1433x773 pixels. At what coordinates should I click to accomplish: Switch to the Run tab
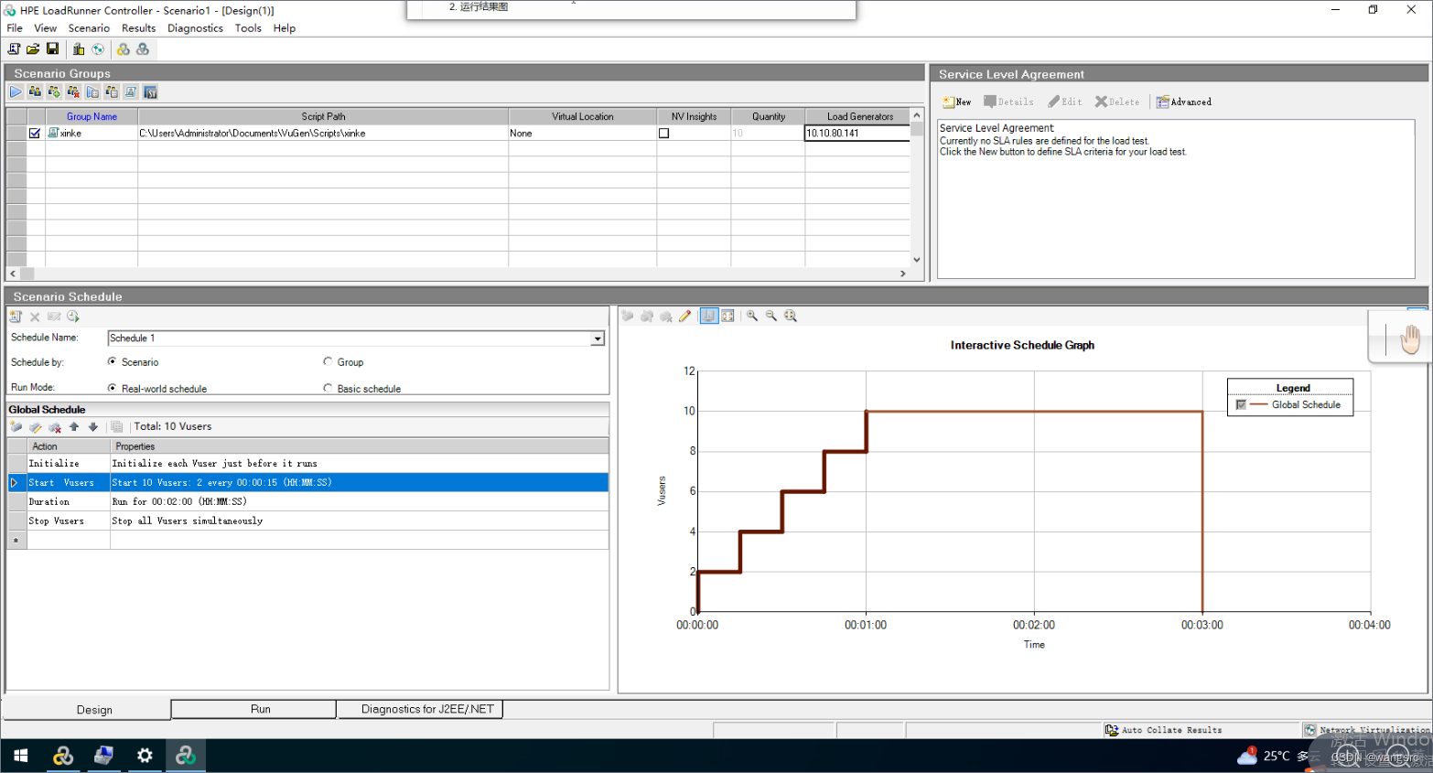coord(253,709)
